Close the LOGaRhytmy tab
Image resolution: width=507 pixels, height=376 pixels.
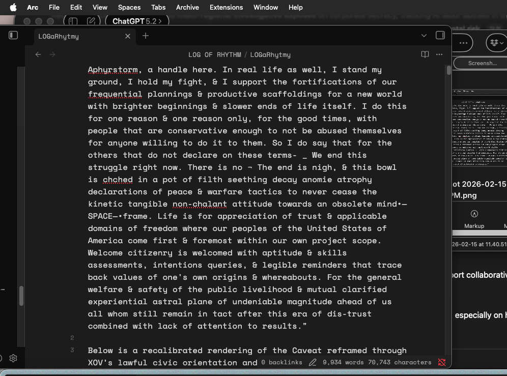click(128, 36)
